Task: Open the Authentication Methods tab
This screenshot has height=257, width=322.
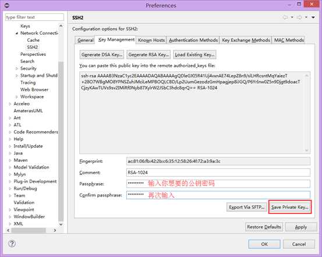Action: 193,40
